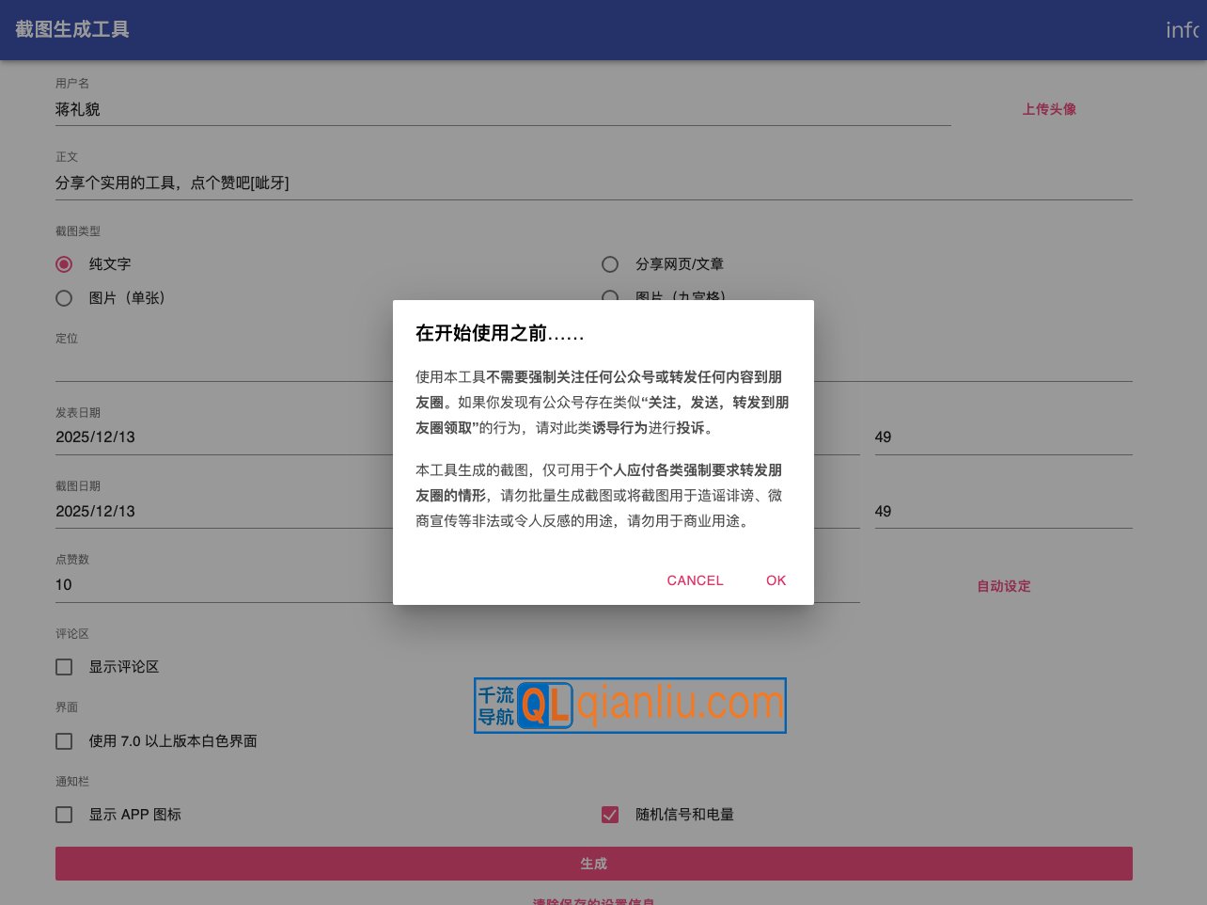Click 自动设定 to auto-set like count
Image resolution: width=1207 pixels, height=905 pixels.
click(x=1003, y=585)
